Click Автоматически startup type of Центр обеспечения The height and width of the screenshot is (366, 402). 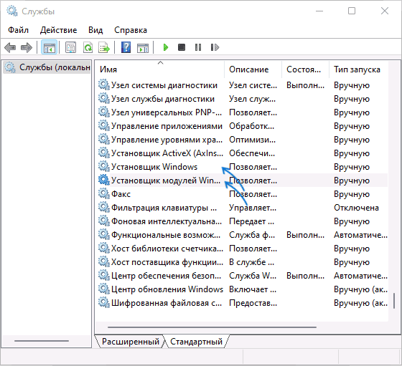(360, 276)
